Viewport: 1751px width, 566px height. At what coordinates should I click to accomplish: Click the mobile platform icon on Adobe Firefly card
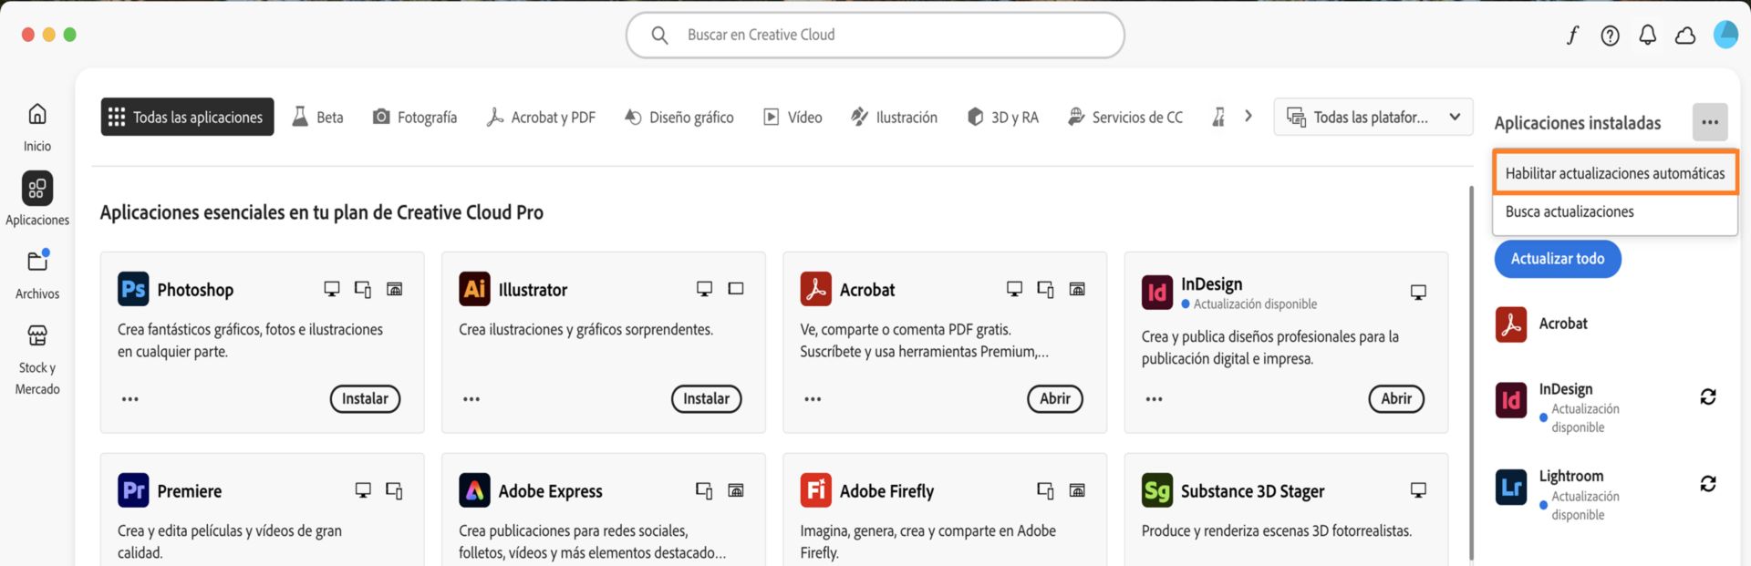[x=1045, y=490]
